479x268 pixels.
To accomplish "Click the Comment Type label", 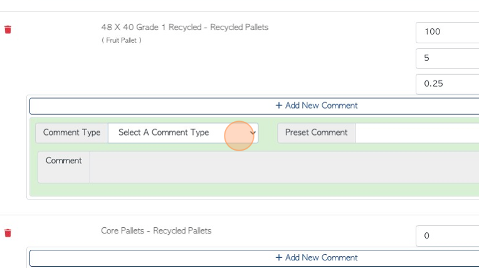I will pyautogui.click(x=72, y=133).
